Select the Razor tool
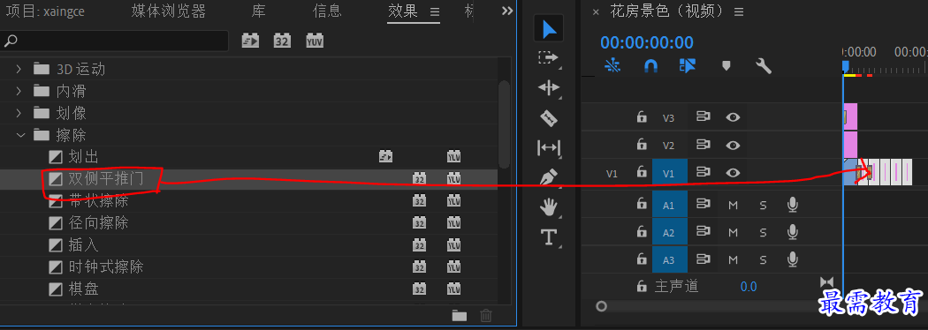928x330 pixels. [549, 117]
